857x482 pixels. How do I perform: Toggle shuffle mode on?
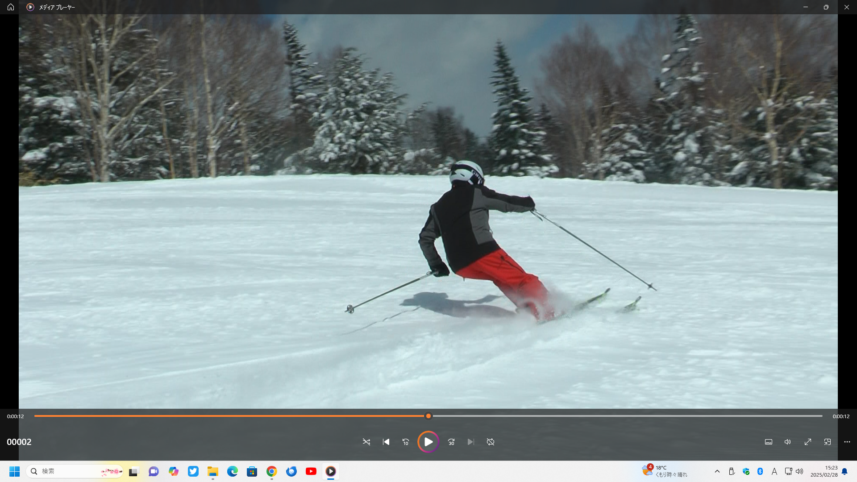point(366,442)
